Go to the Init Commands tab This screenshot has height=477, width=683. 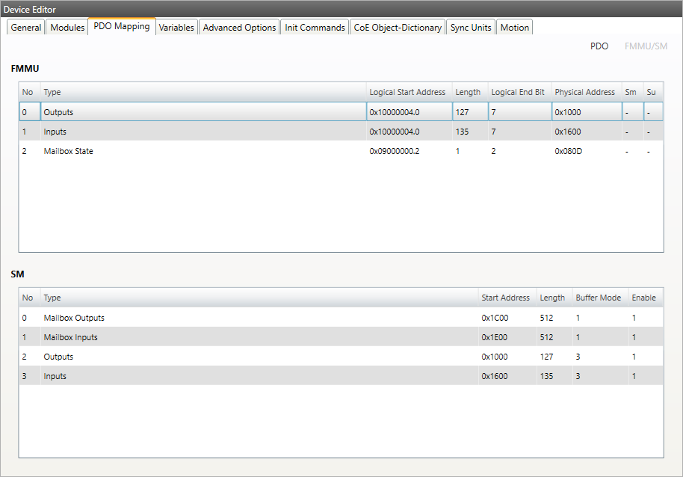(x=315, y=28)
